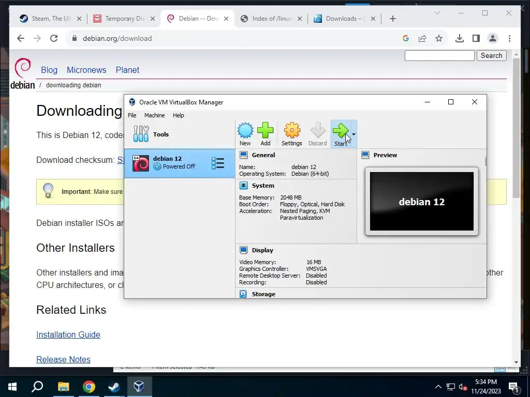
Task: Click the Display section monitor icon
Action: [x=243, y=250]
